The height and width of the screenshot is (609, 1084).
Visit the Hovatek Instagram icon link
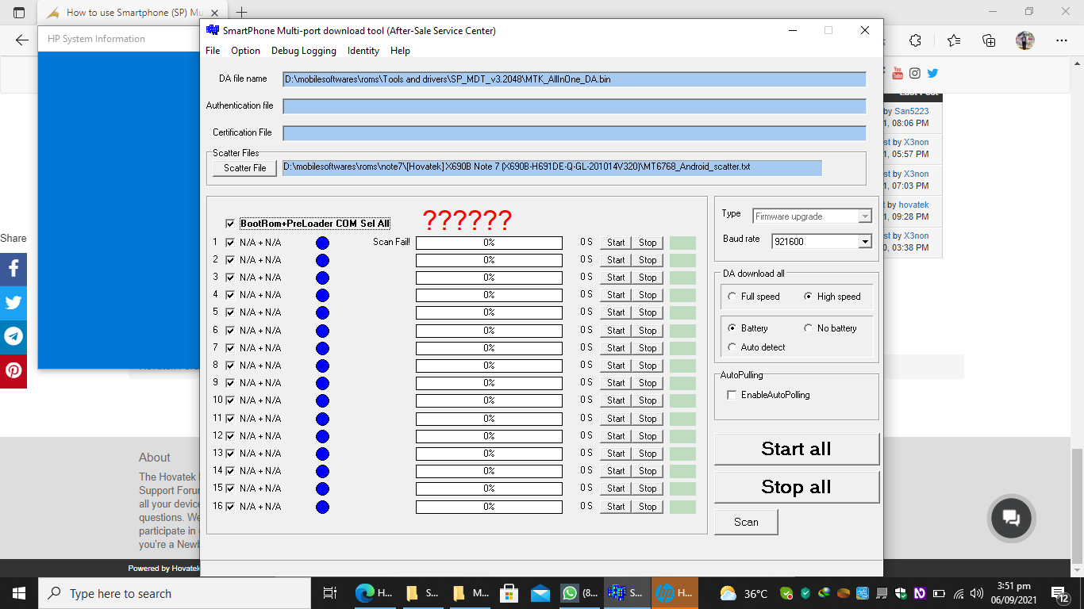[x=915, y=73]
